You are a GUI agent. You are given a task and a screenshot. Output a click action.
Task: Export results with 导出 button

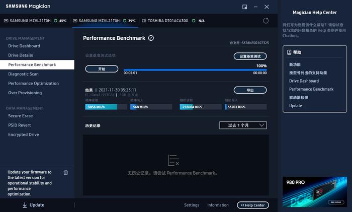[250, 90]
